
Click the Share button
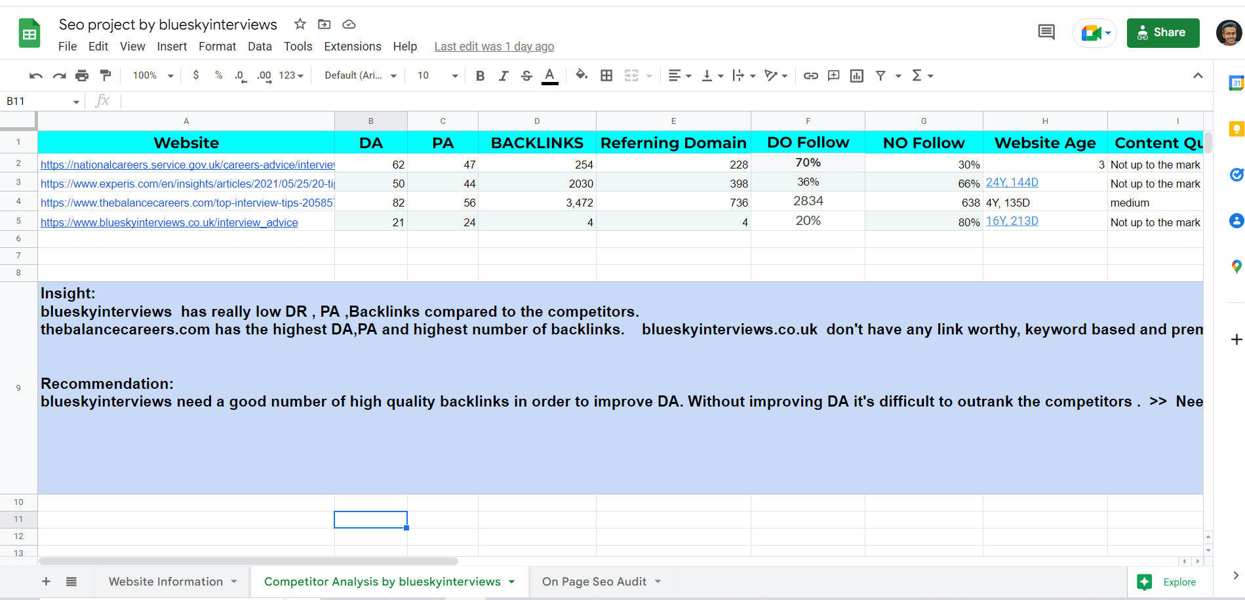click(1163, 33)
